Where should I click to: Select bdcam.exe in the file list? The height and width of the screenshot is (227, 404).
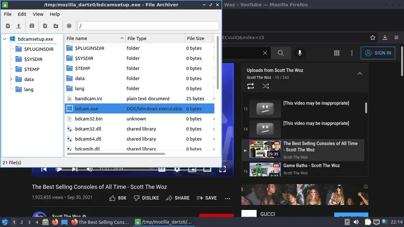[x=140, y=109]
